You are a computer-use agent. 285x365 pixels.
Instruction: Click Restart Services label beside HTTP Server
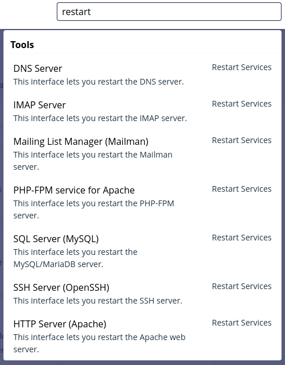pyautogui.click(x=242, y=323)
